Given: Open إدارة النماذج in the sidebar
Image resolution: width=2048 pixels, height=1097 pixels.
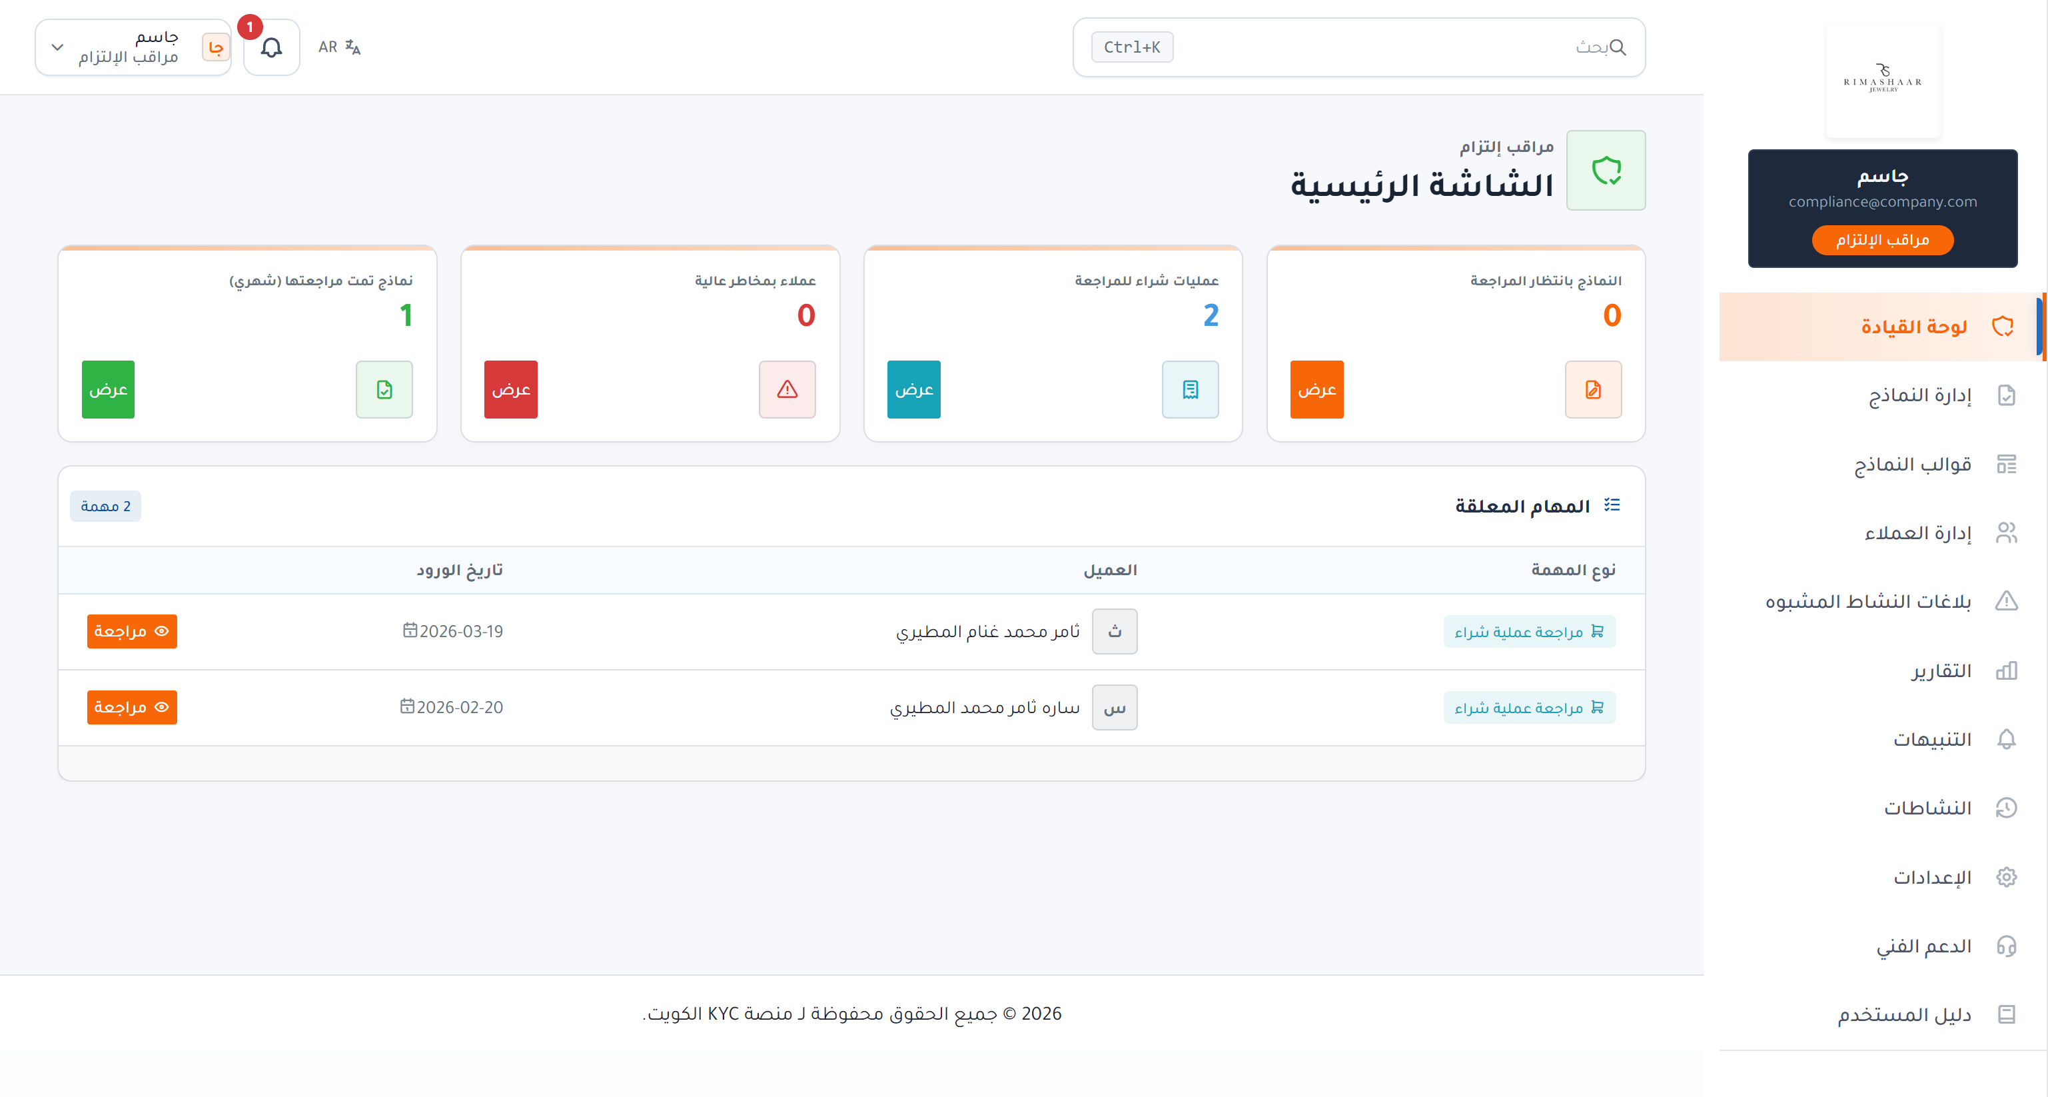Looking at the screenshot, I should pyautogui.click(x=1919, y=395).
